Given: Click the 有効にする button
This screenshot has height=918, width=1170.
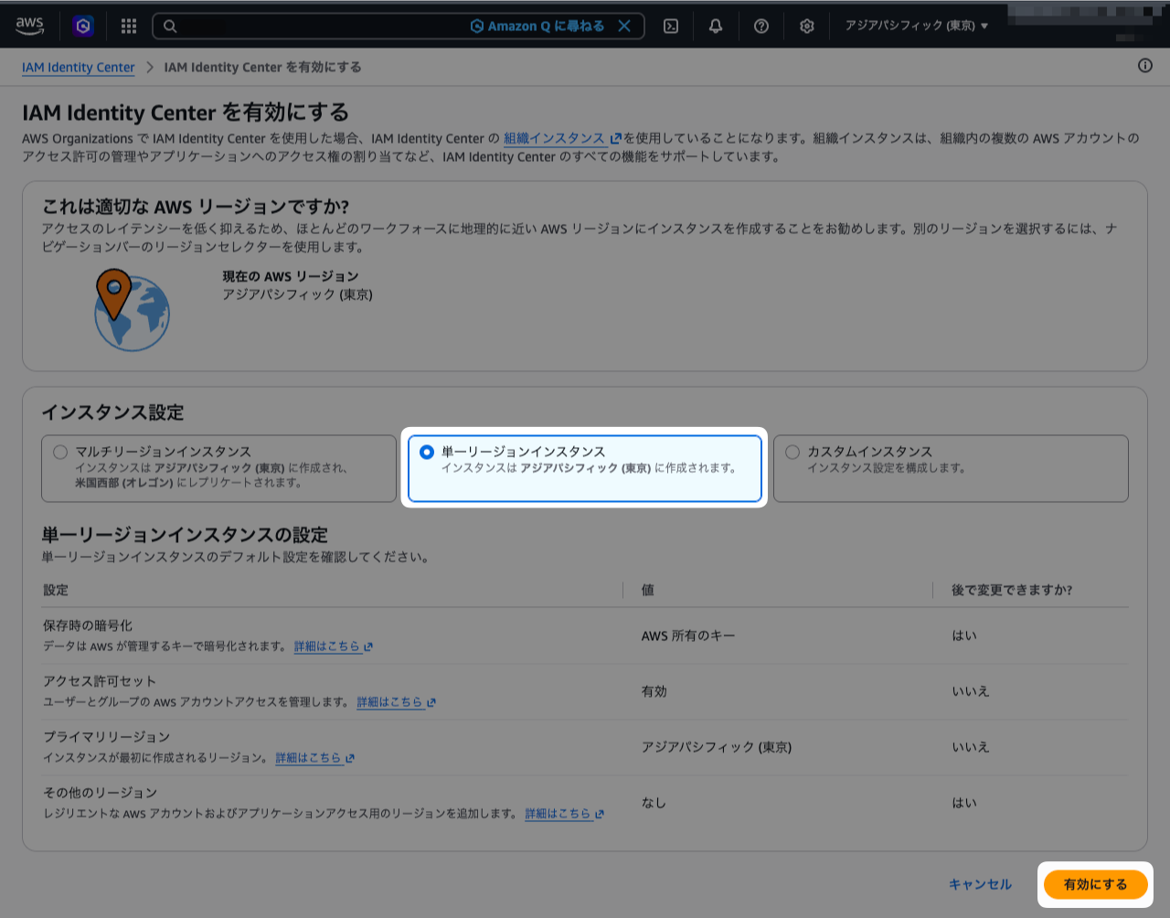Looking at the screenshot, I should 1095,884.
